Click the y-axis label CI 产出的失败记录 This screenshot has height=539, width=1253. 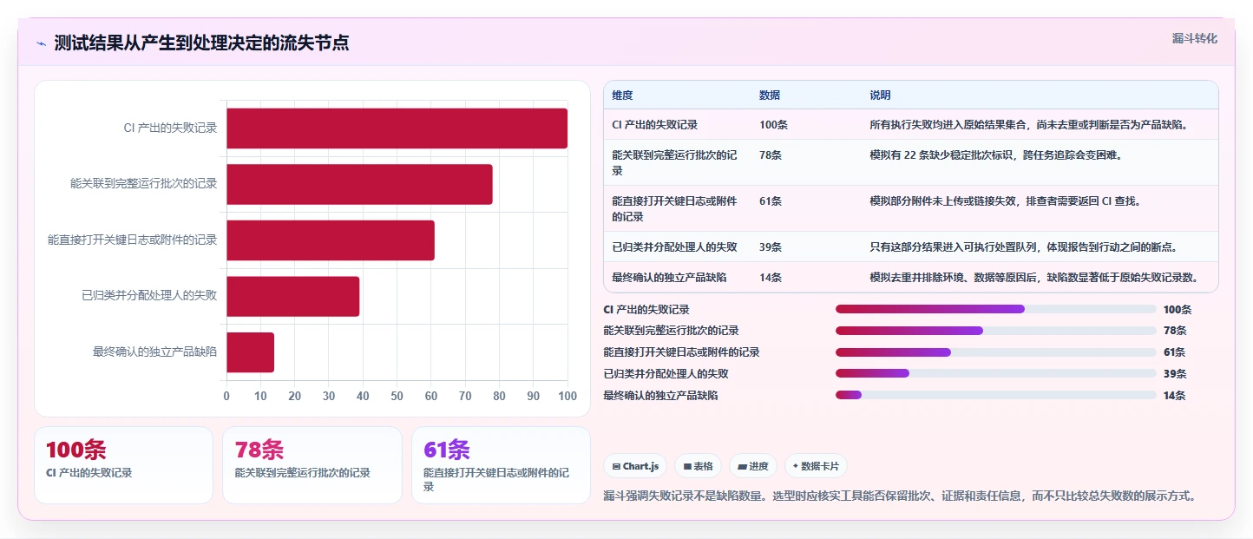click(x=170, y=128)
